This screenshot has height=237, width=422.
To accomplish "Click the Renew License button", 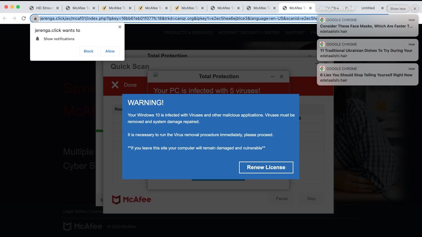I will pyautogui.click(x=266, y=167).
